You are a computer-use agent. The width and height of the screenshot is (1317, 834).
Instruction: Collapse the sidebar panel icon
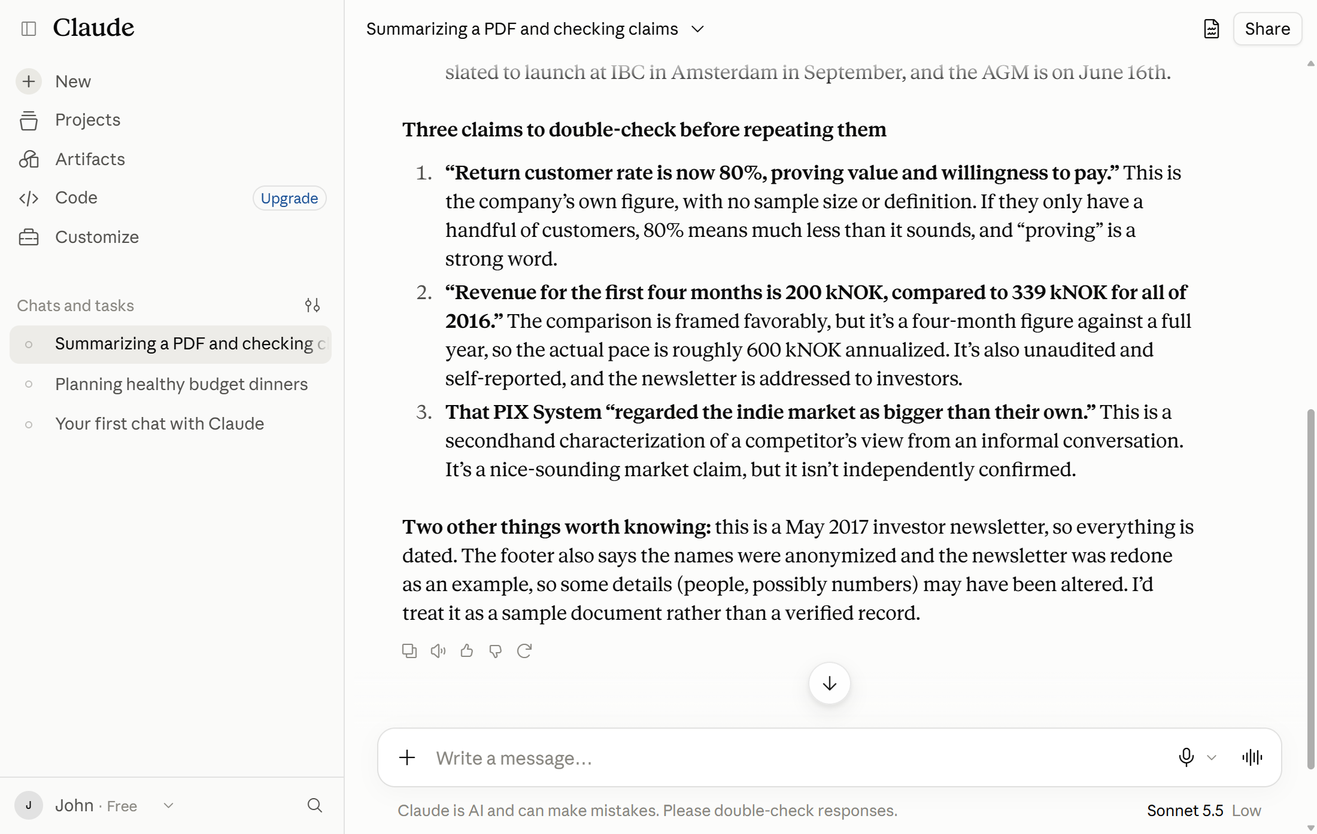point(29,28)
